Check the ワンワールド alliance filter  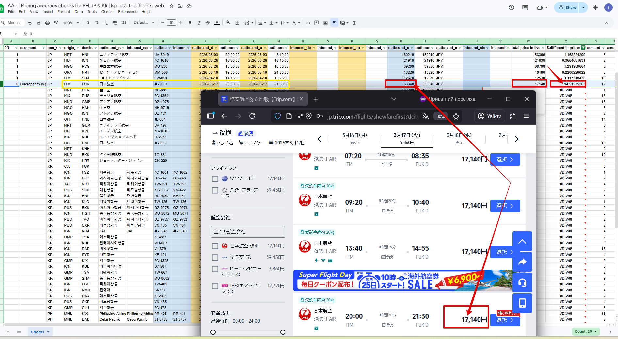(215, 178)
